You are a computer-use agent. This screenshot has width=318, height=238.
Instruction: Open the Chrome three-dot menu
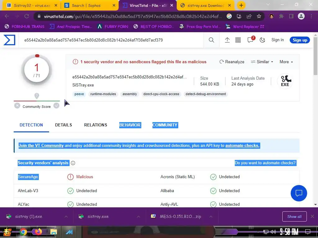point(311,16)
